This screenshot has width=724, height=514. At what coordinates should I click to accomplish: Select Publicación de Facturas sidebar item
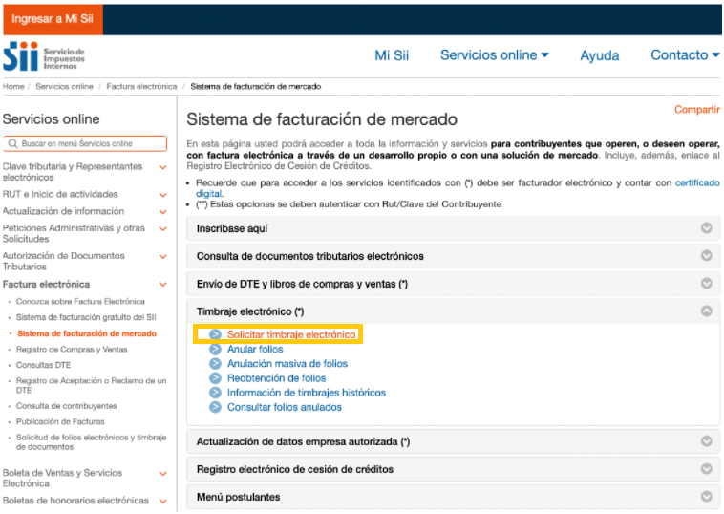click(x=60, y=421)
